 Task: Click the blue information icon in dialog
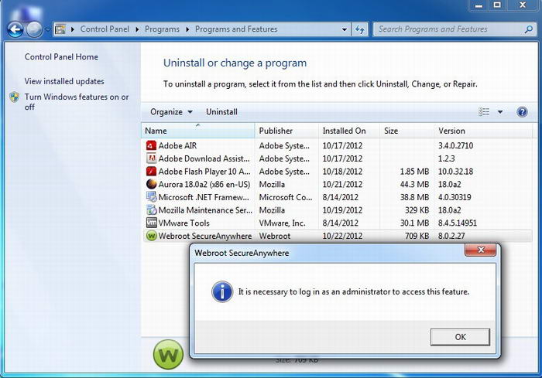(222, 292)
